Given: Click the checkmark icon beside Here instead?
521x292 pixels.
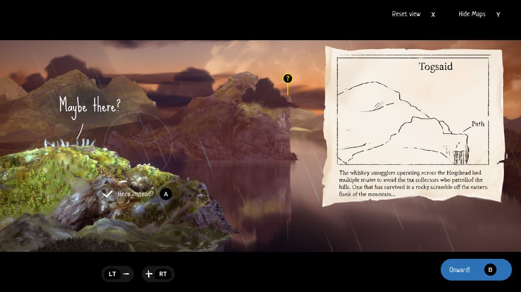Looking at the screenshot, I should click(x=107, y=194).
